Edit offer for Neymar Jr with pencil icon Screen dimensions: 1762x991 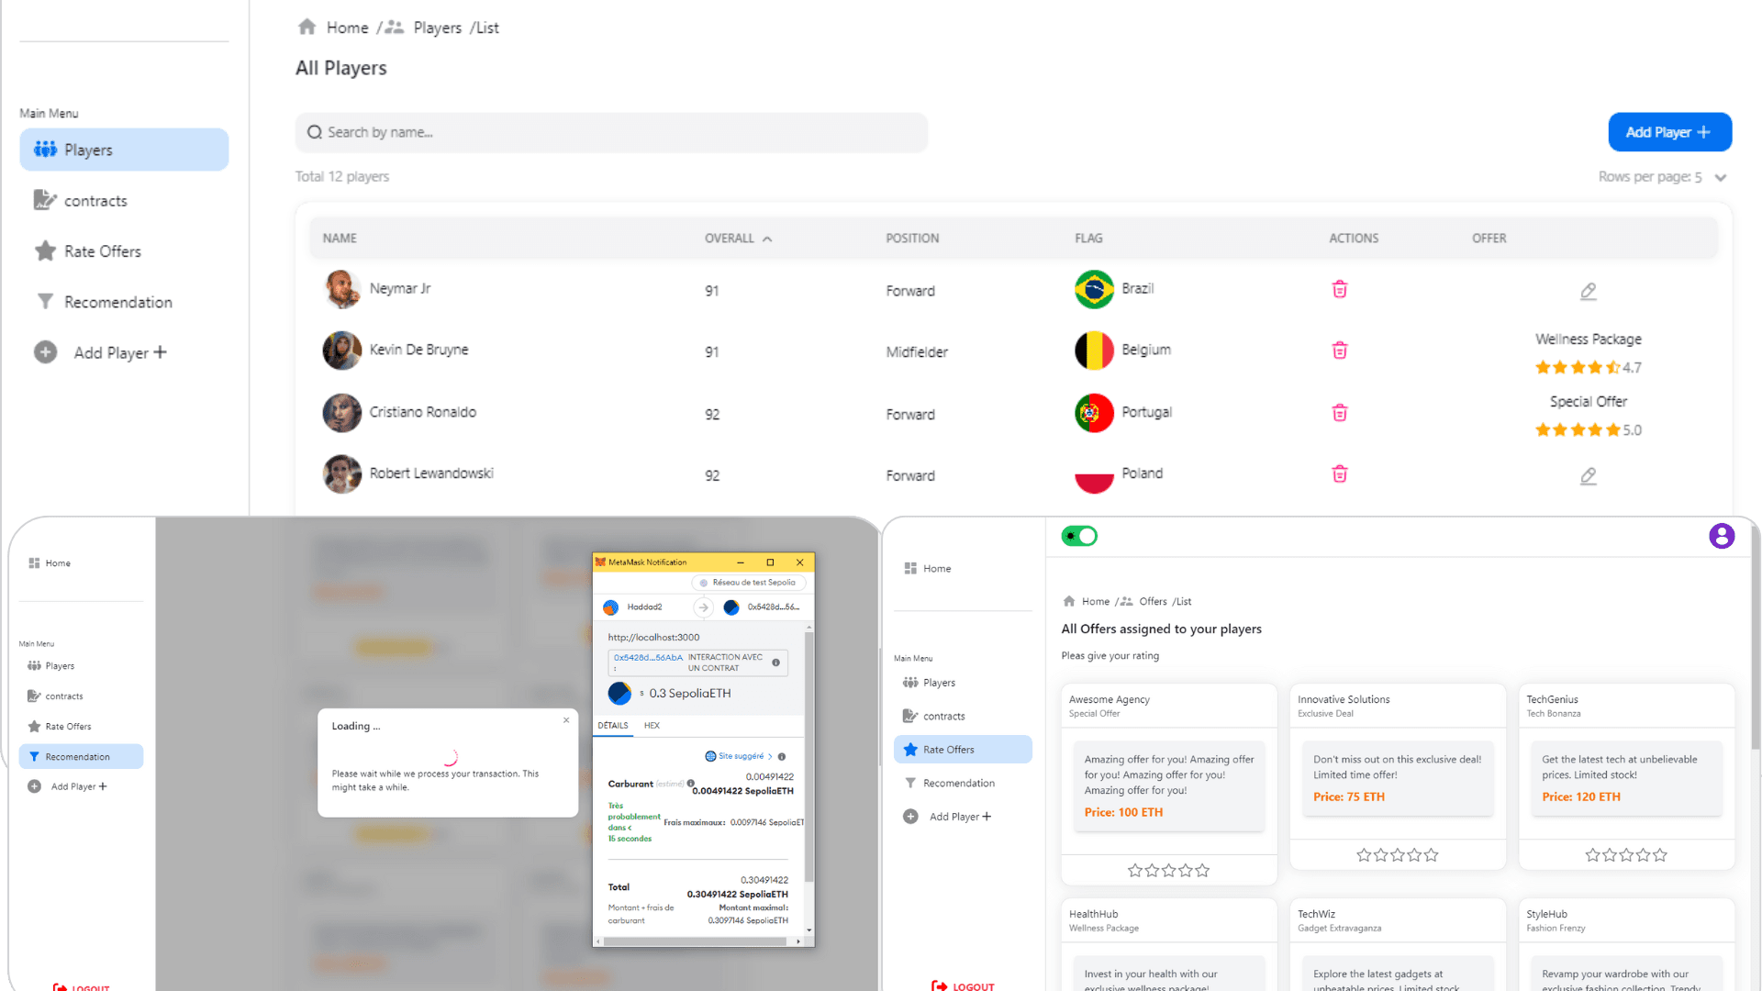[1588, 291]
